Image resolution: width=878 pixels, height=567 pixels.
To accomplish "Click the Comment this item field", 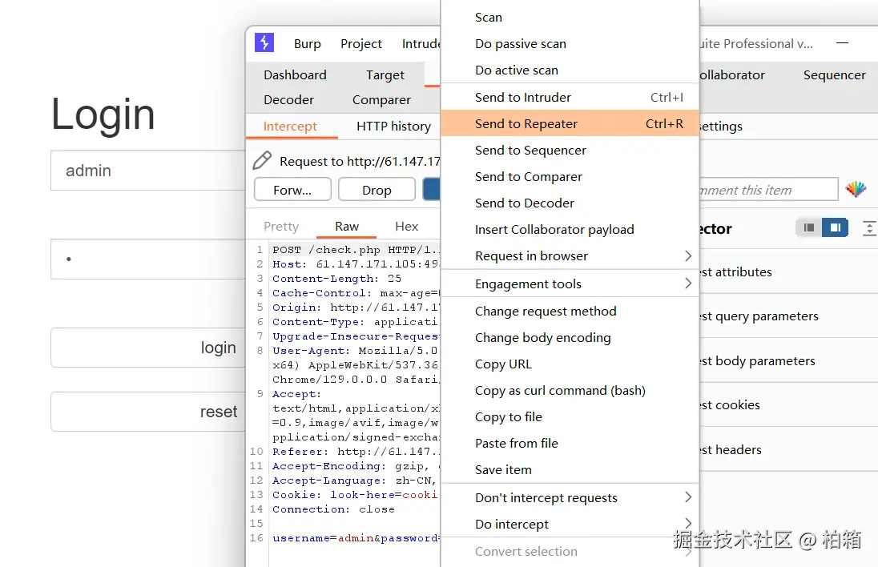I will 768,190.
